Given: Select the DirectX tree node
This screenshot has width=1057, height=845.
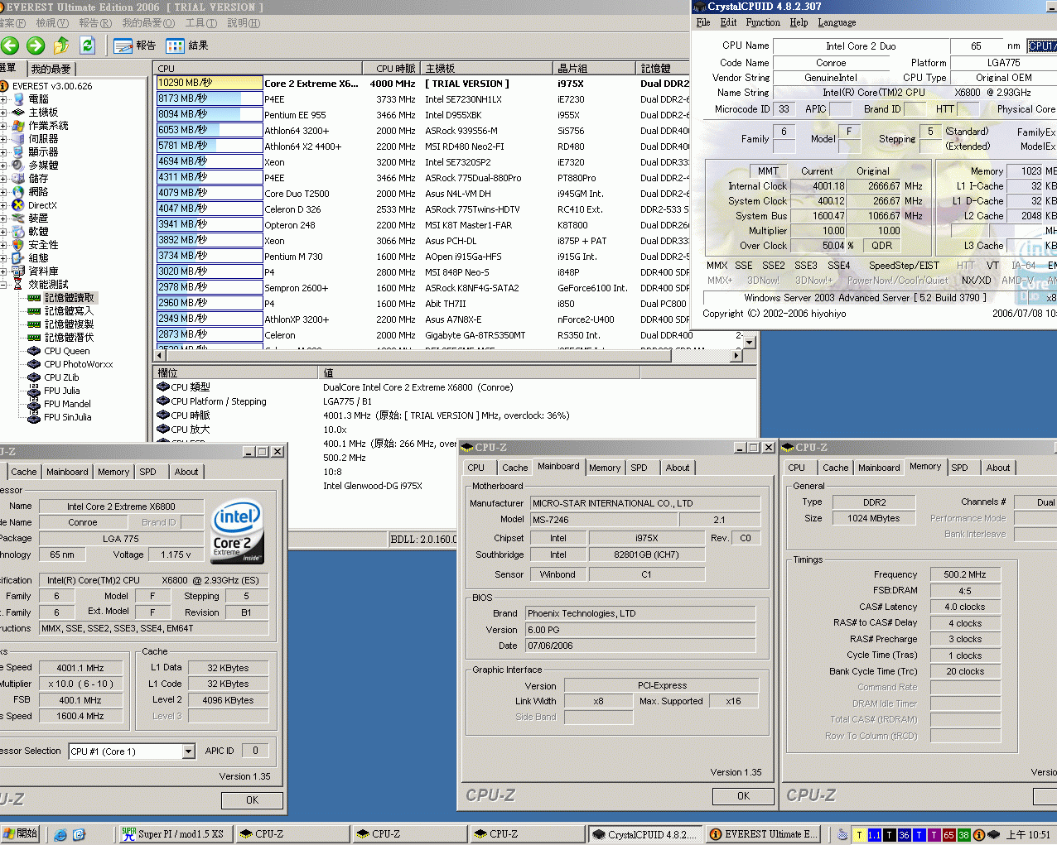Looking at the screenshot, I should coord(42,205).
